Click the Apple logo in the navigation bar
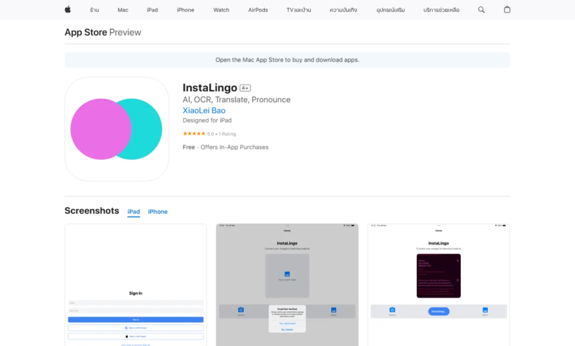Viewport: 575px width, 346px height. pyautogui.click(x=68, y=10)
